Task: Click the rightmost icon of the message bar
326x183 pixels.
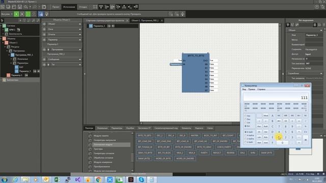Action: click(x=182, y=14)
